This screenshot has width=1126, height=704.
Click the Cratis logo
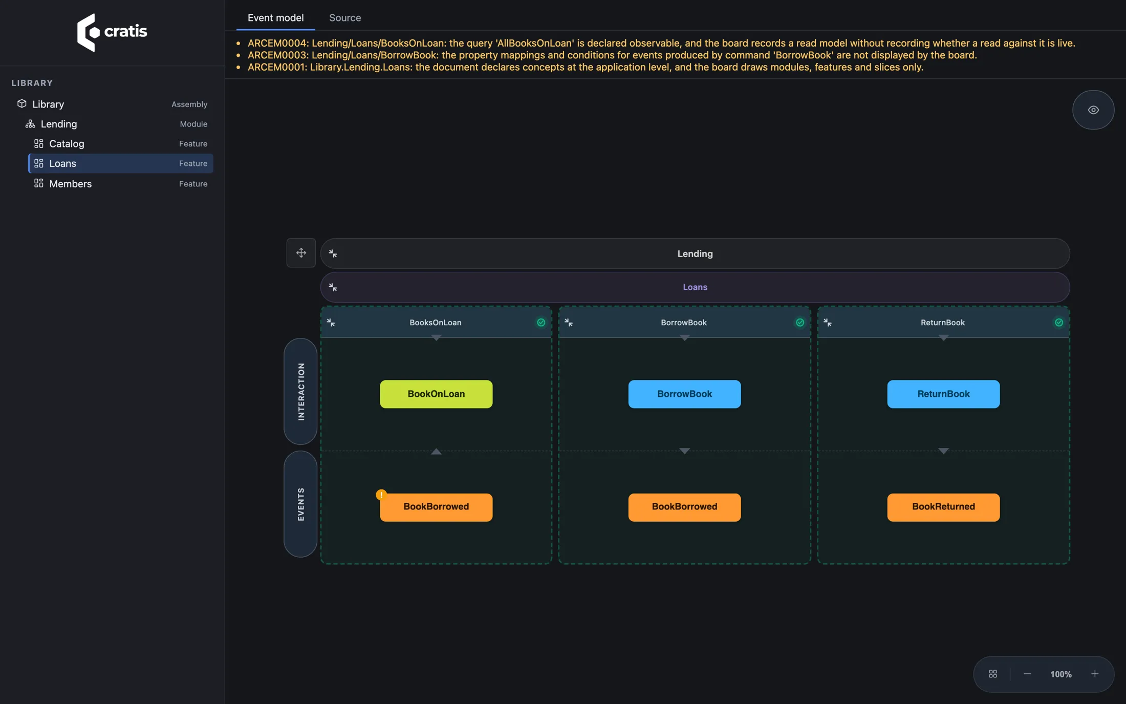[x=112, y=32]
